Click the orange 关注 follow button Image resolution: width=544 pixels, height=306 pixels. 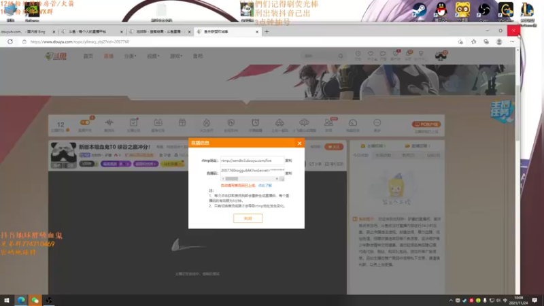[x=334, y=147]
